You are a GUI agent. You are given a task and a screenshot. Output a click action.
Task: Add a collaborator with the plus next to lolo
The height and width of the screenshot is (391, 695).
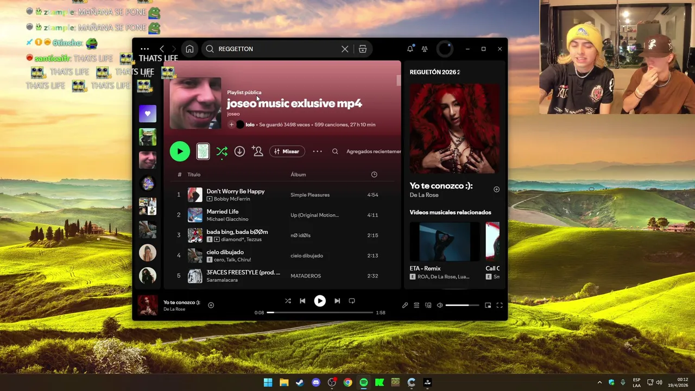click(x=231, y=125)
